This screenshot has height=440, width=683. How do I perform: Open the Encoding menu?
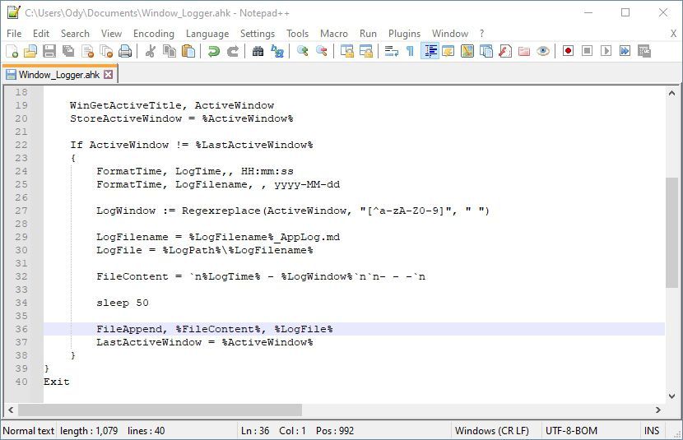point(153,34)
